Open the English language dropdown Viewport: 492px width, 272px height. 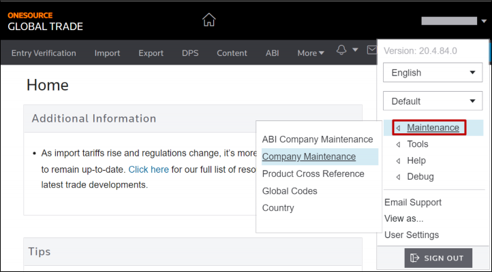pos(433,73)
